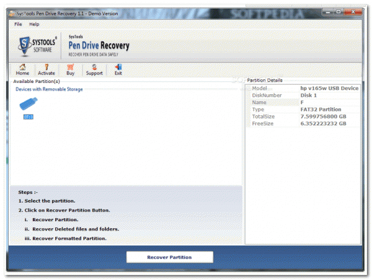Click the Partition Details group label
Screen dimensions: 372x280
click(265, 80)
